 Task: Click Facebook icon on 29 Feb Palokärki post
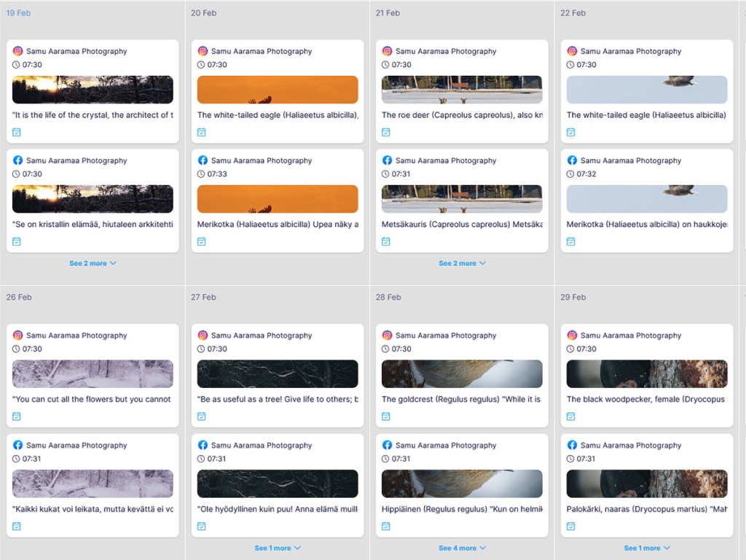point(572,445)
